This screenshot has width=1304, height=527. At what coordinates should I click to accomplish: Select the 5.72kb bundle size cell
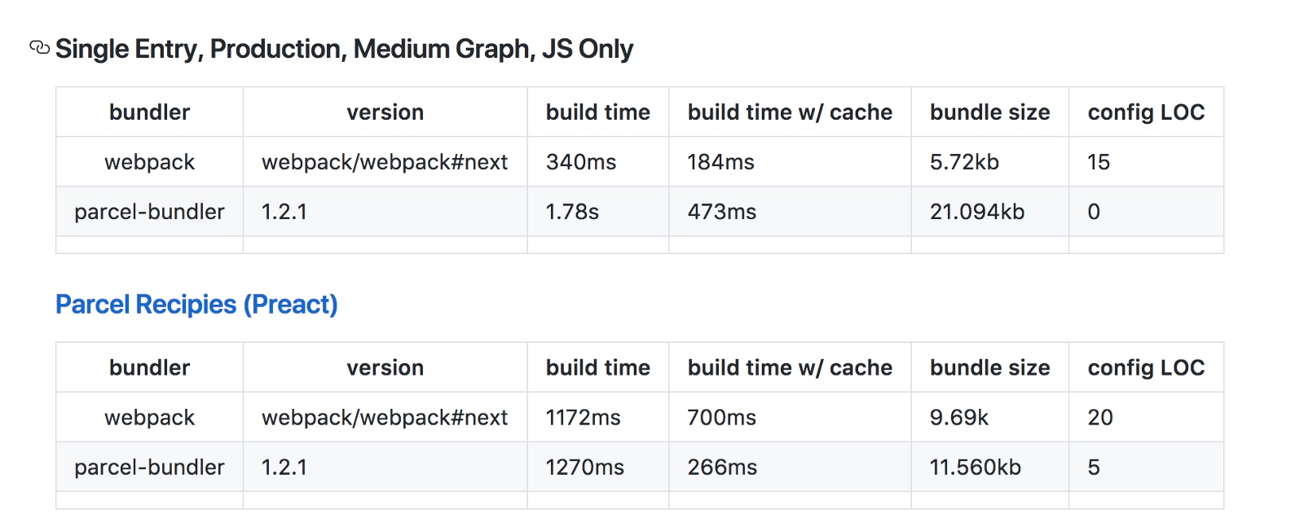click(964, 162)
